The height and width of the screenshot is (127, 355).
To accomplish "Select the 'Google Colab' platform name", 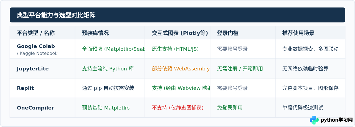I will [x=36, y=46].
